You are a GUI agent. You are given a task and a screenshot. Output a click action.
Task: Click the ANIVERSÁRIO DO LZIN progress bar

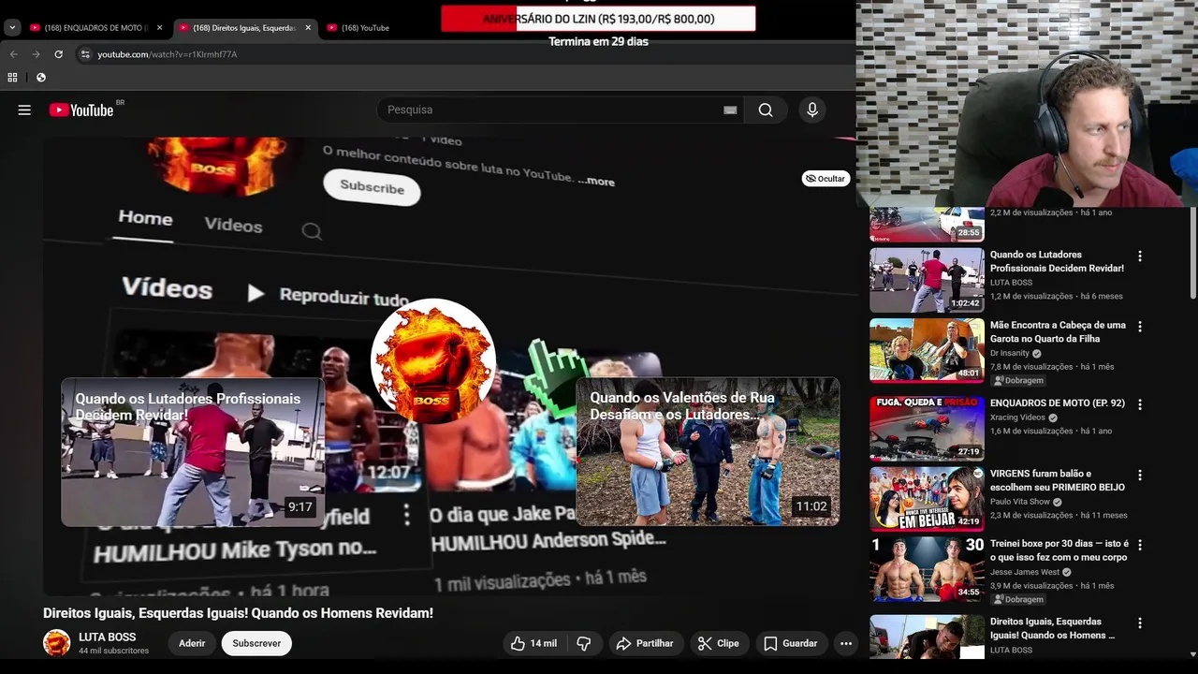point(598,19)
